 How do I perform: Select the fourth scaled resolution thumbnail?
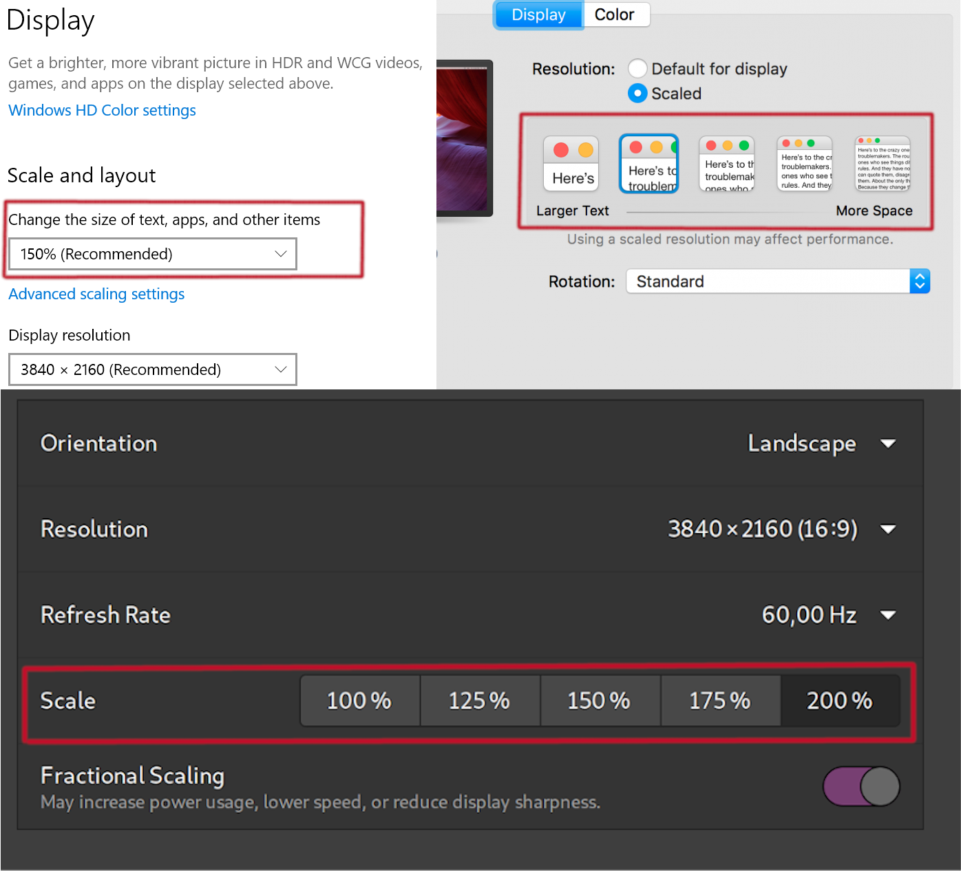(804, 164)
